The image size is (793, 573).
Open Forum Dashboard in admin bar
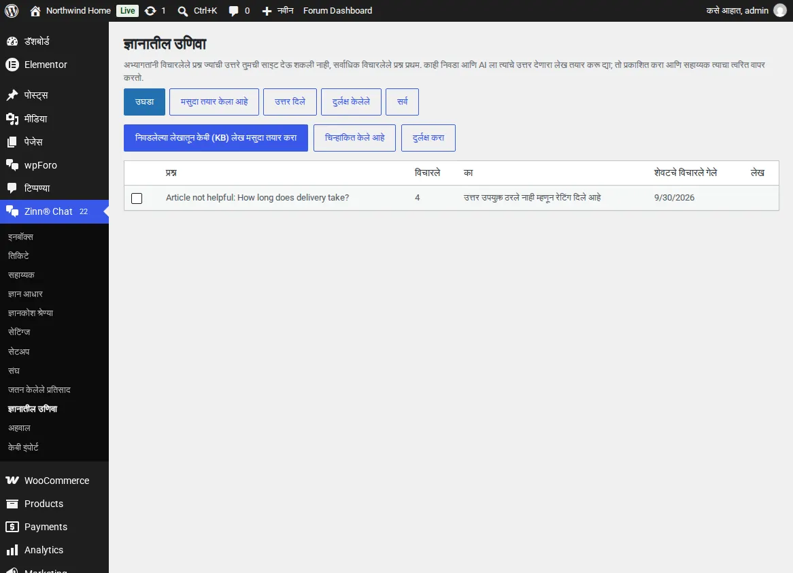(x=337, y=11)
